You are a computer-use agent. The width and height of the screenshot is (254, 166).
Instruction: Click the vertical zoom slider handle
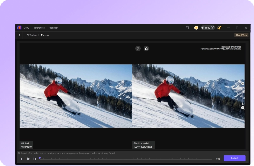click(x=243, y=104)
